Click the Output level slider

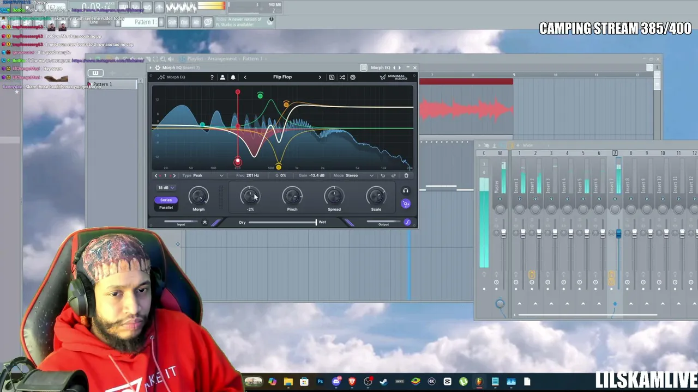pos(383,222)
